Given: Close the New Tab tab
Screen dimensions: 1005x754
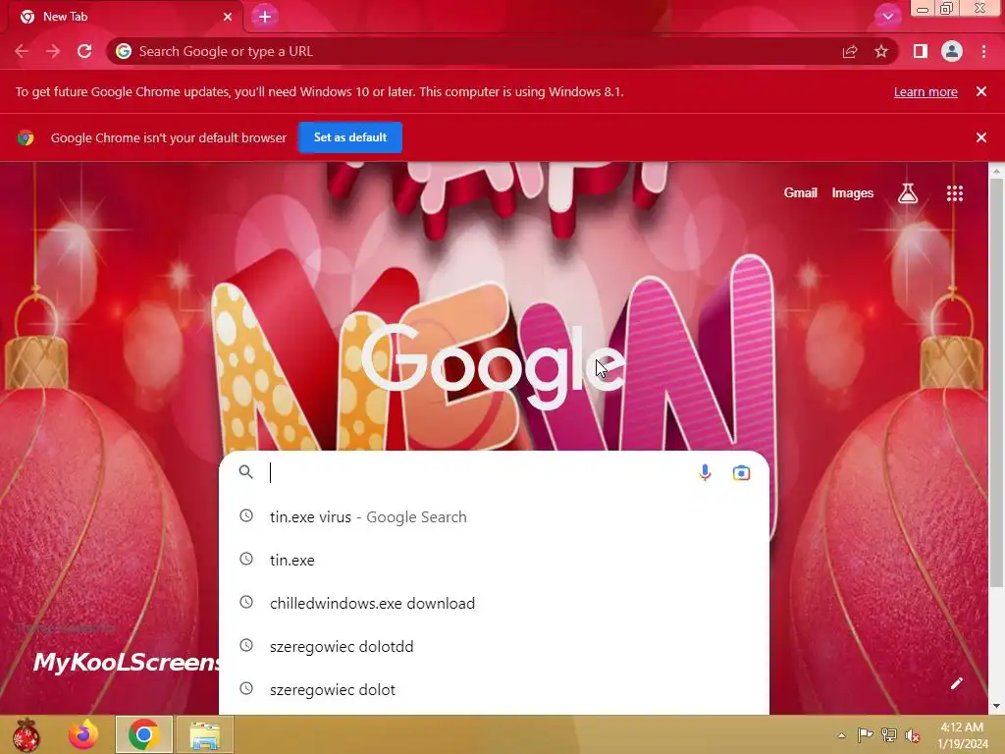Looking at the screenshot, I should pos(228,17).
